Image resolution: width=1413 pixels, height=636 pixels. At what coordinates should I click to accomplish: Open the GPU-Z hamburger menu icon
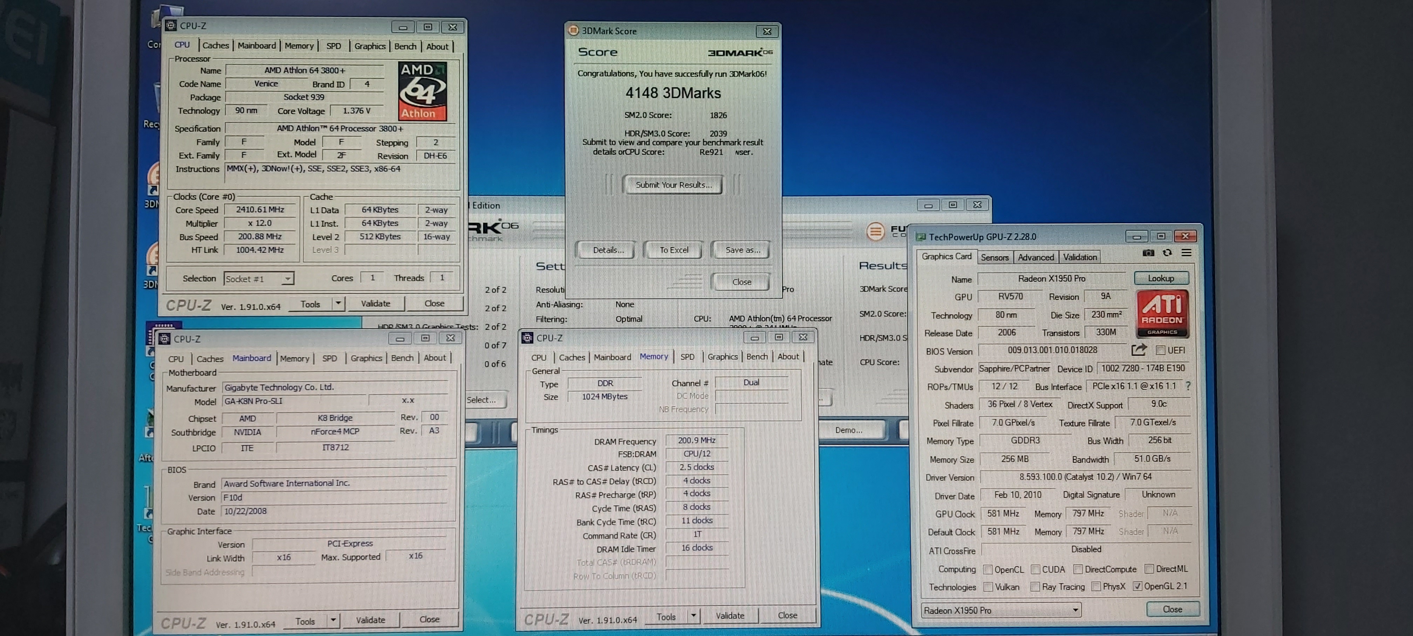coord(1186,253)
